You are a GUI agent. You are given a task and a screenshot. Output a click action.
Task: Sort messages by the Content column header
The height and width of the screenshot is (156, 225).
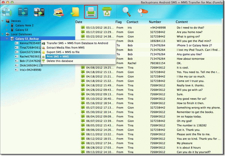coord(181,22)
